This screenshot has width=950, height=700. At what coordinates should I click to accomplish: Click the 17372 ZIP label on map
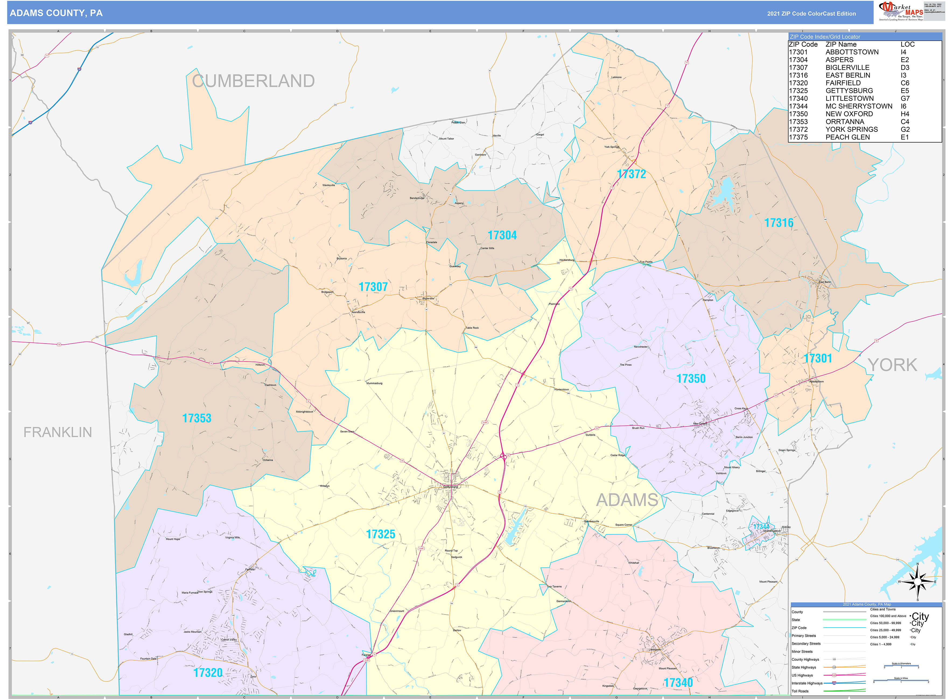click(631, 174)
